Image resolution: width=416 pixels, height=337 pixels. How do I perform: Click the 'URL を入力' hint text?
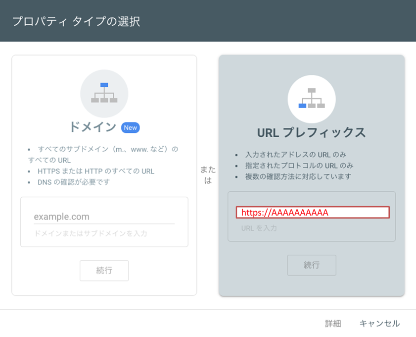(x=259, y=228)
